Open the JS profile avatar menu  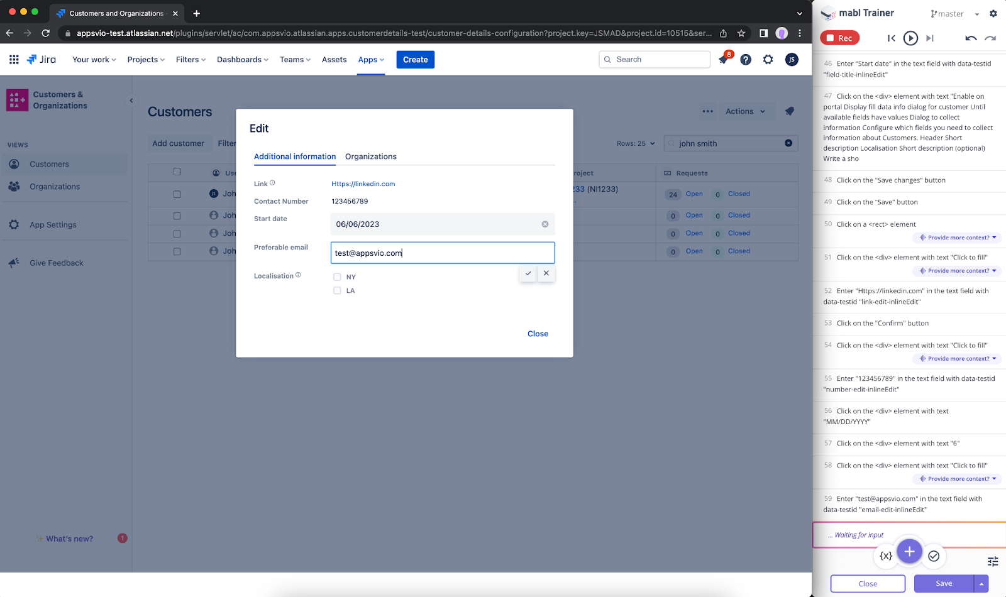coord(792,60)
